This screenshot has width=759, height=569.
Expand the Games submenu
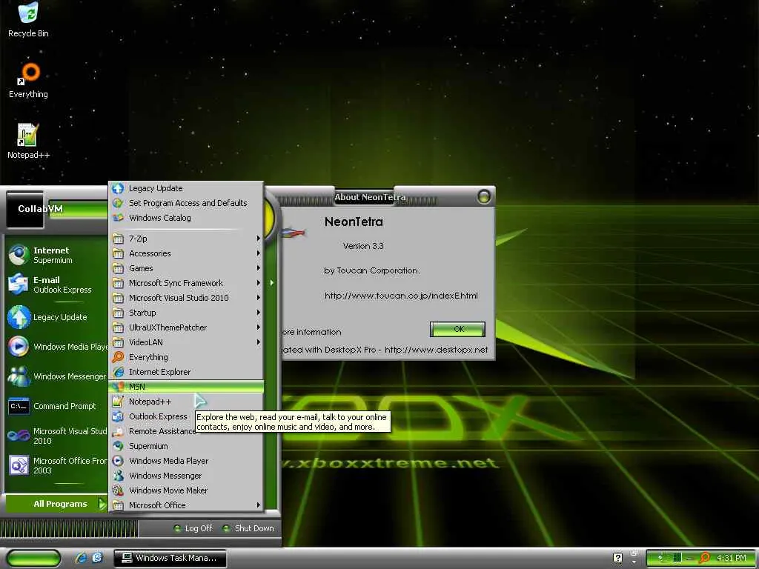(186, 268)
